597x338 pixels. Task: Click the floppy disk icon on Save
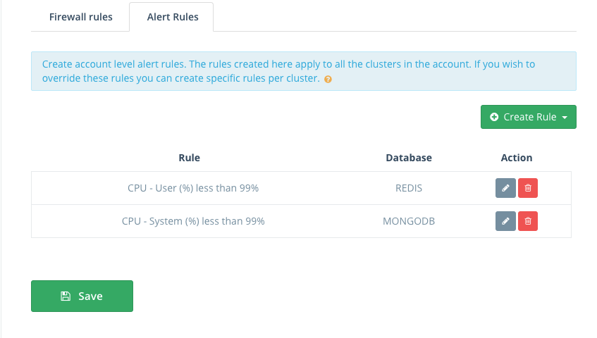click(66, 296)
